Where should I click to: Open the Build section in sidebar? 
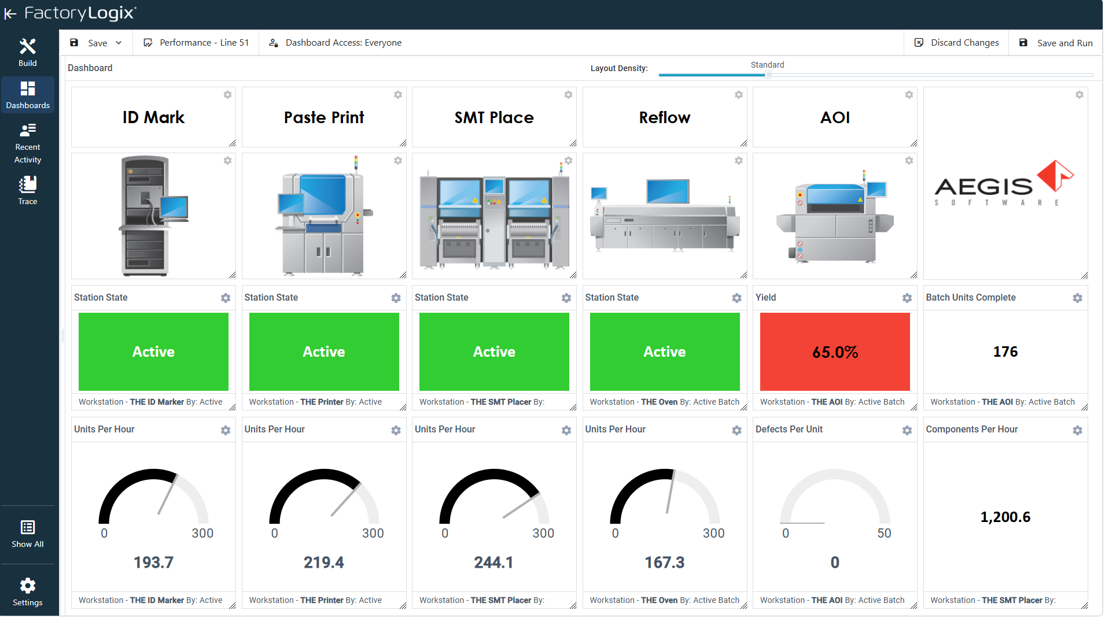[28, 53]
